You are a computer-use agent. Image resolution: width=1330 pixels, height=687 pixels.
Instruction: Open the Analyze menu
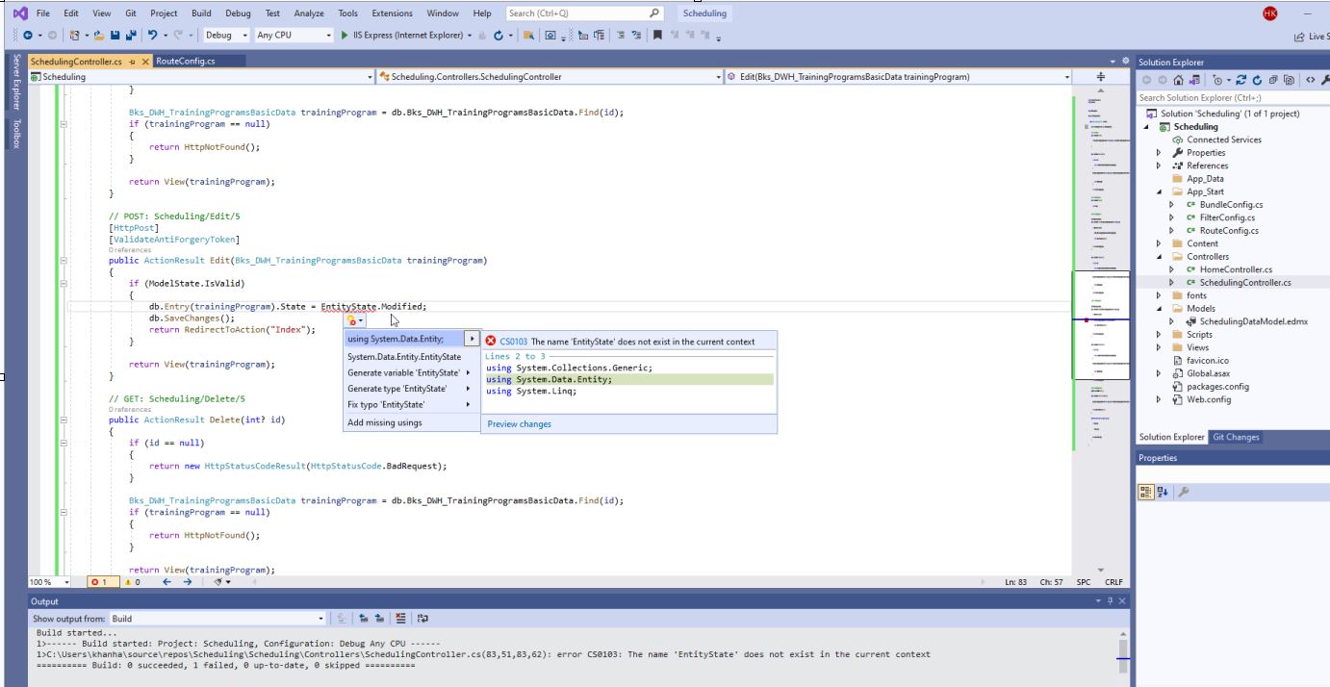click(x=309, y=13)
